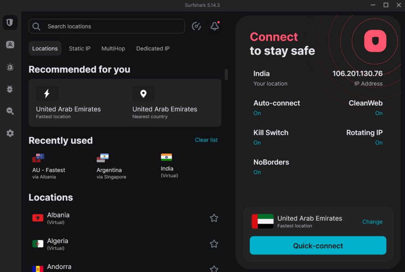The height and width of the screenshot is (272, 405).
Task: Select Albania (Virtual) in locations list
Action: pos(125,218)
